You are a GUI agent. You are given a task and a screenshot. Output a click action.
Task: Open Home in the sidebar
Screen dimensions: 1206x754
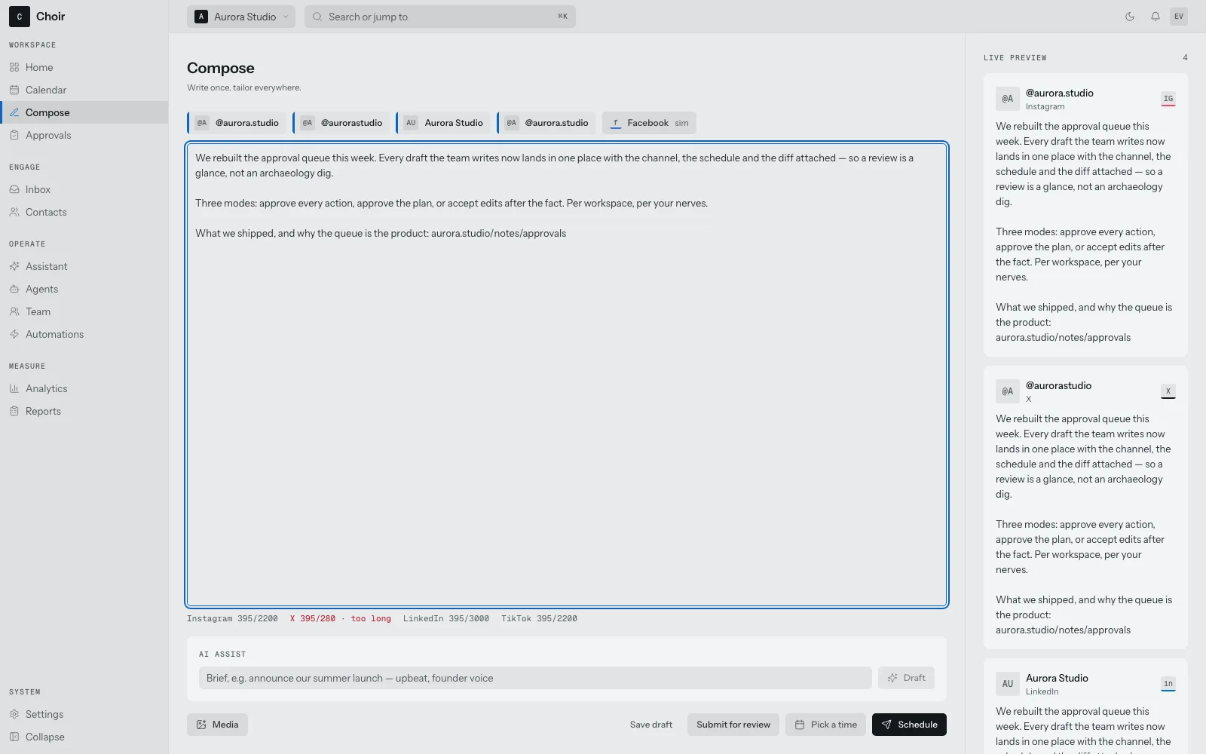(x=84, y=67)
